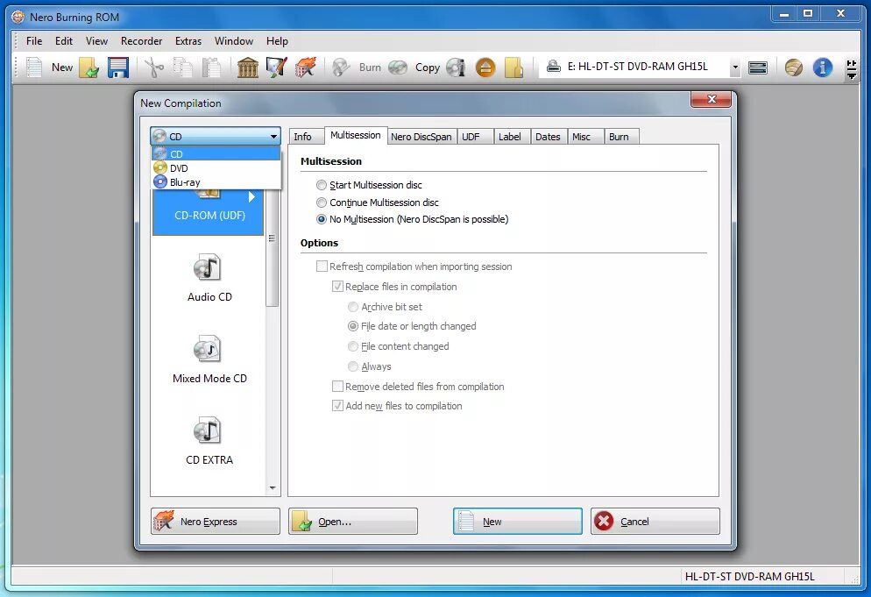
Task: Select File content changed option
Action: (353, 346)
